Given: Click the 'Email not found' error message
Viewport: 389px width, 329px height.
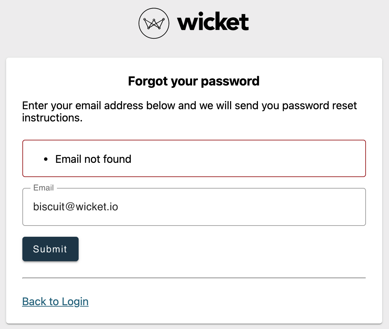Looking at the screenshot, I should 93,159.
